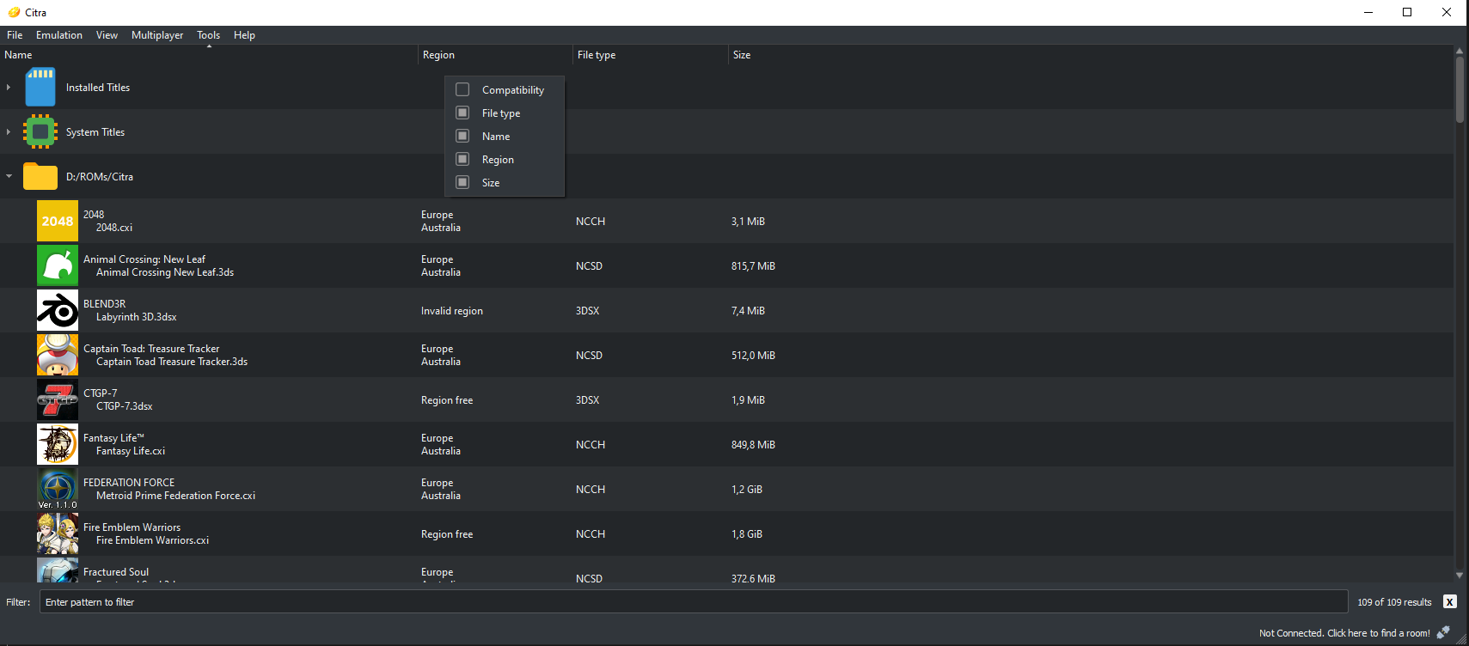Viewport: 1469px width, 646px height.
Task: Select 'CTGP-7.3dsx' file name
Action: (x=125, y=406)
